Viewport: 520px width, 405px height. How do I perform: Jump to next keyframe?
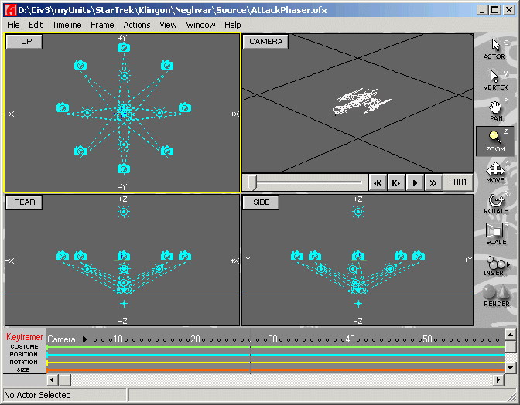[x=396, y=182]
